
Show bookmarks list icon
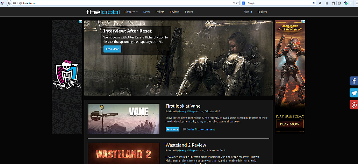click(339, 3)
